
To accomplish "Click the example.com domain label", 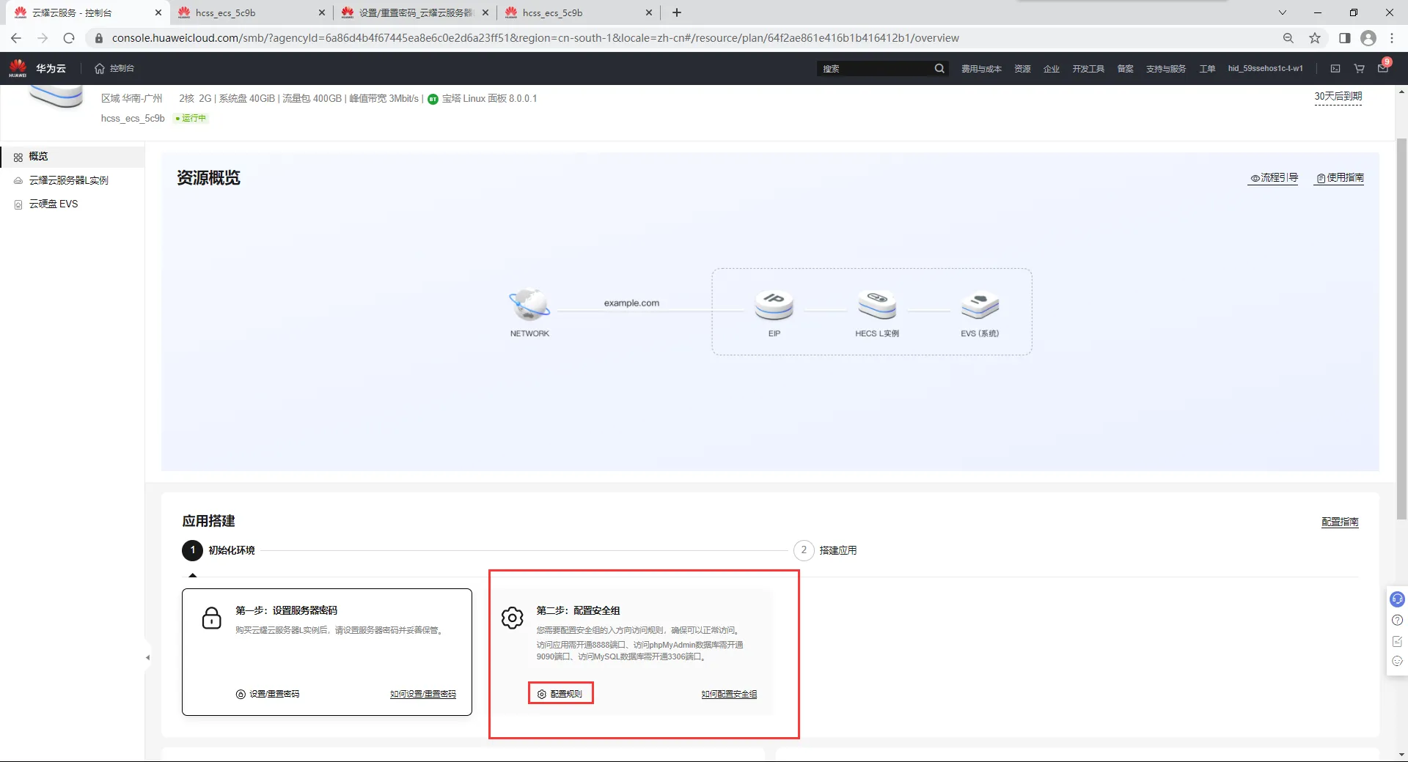I will pos(631,303).
